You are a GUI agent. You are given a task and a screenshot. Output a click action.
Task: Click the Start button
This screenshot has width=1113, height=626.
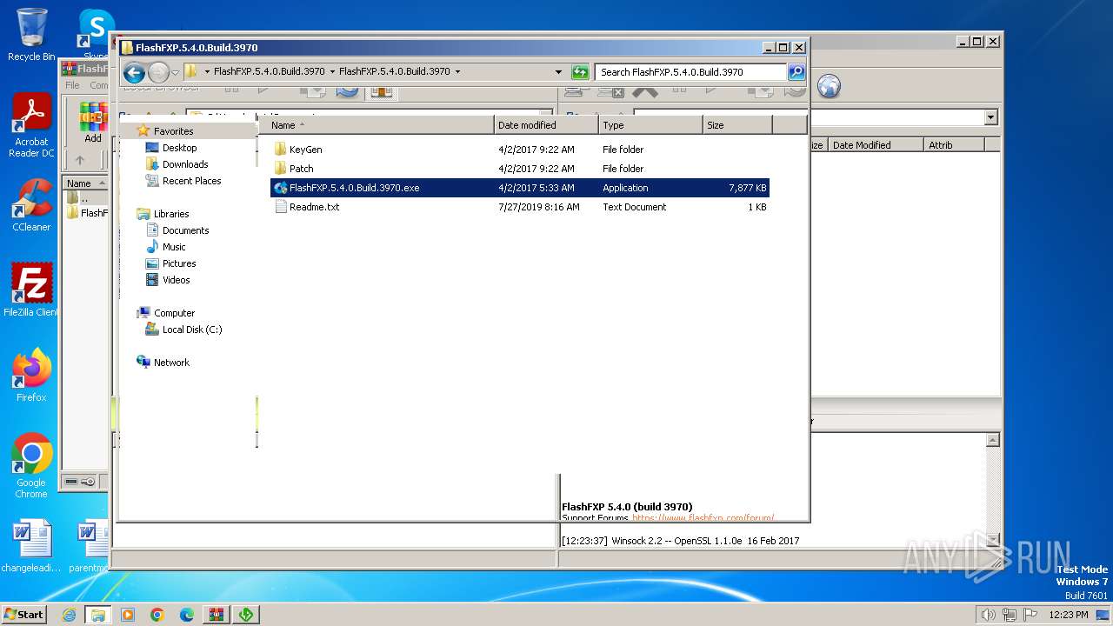(24, 614)
